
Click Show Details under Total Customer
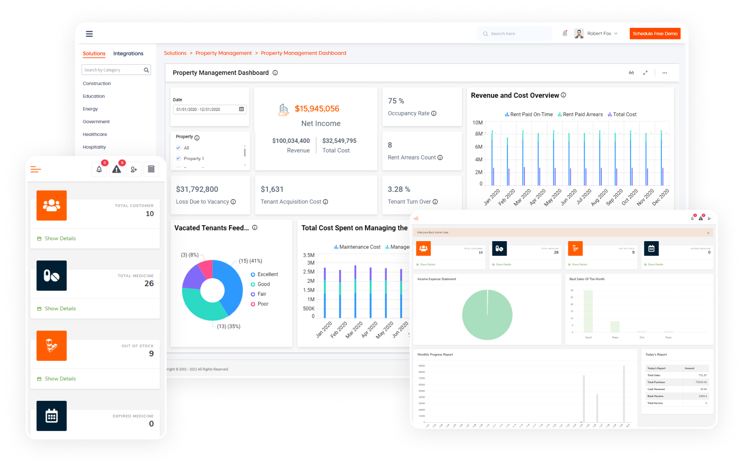click(60, 239)
